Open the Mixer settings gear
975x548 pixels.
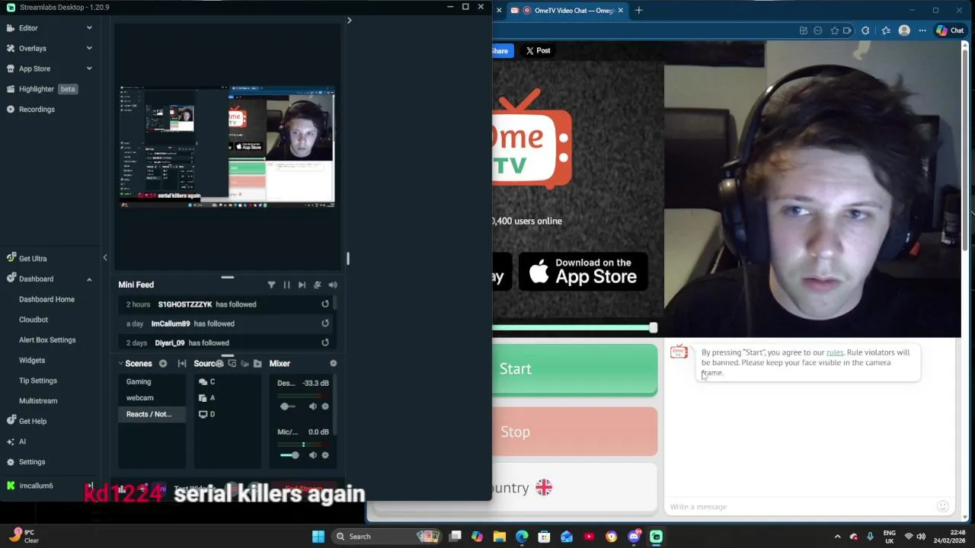333,364
